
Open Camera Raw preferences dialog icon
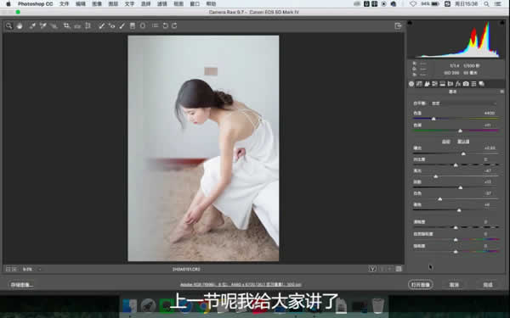point(156,25)
